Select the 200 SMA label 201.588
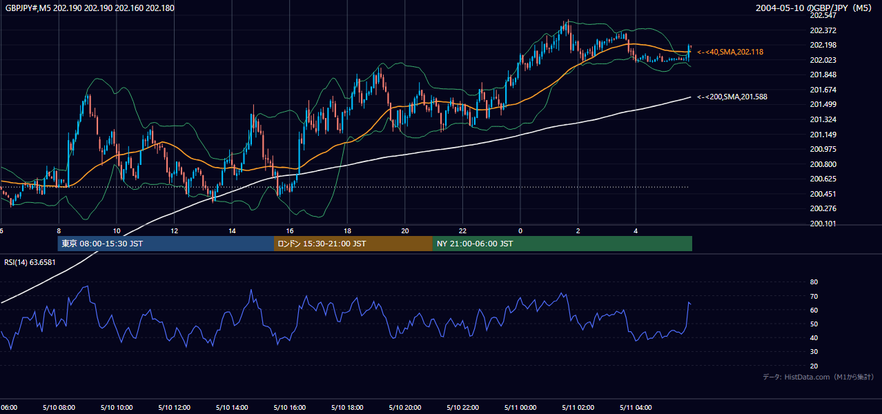Image resolution: width=882 pixels, height=414 pixels. [732, 97]
